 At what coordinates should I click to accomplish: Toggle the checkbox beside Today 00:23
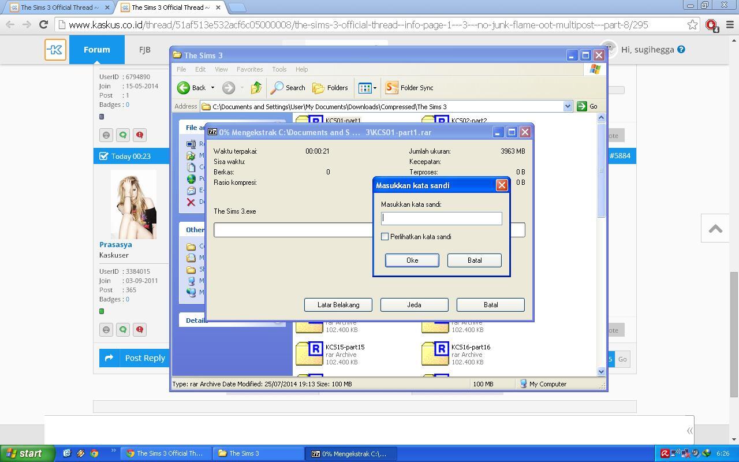(x=104, y=156)
